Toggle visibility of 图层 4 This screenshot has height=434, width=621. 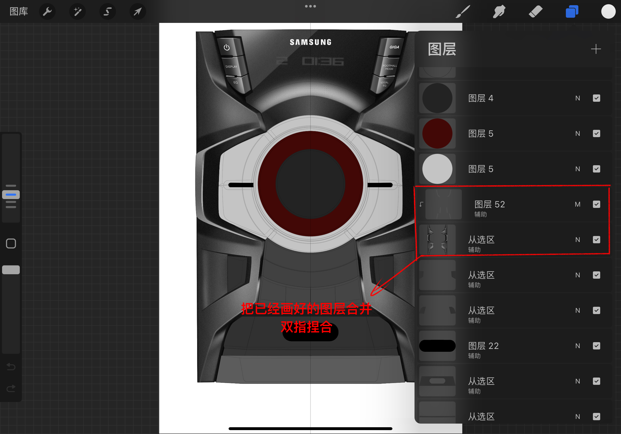click(x=597, y=98)
